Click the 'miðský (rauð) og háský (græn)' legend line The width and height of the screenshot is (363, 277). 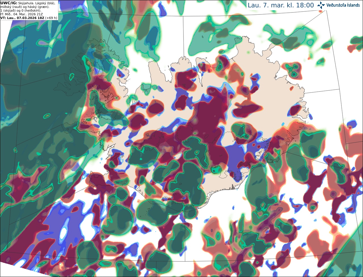click(x=25, y=7)
